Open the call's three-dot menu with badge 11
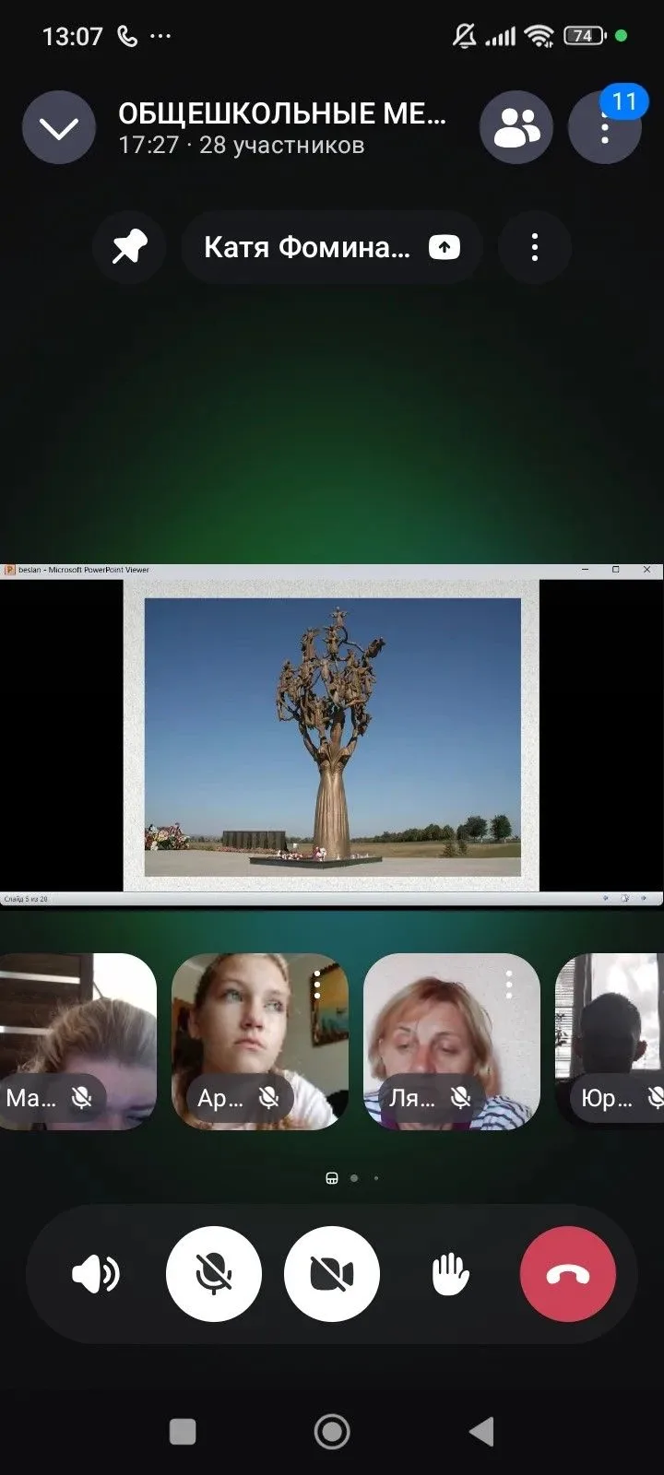Viewport: 664px width, 1475px height. [605, 128]
